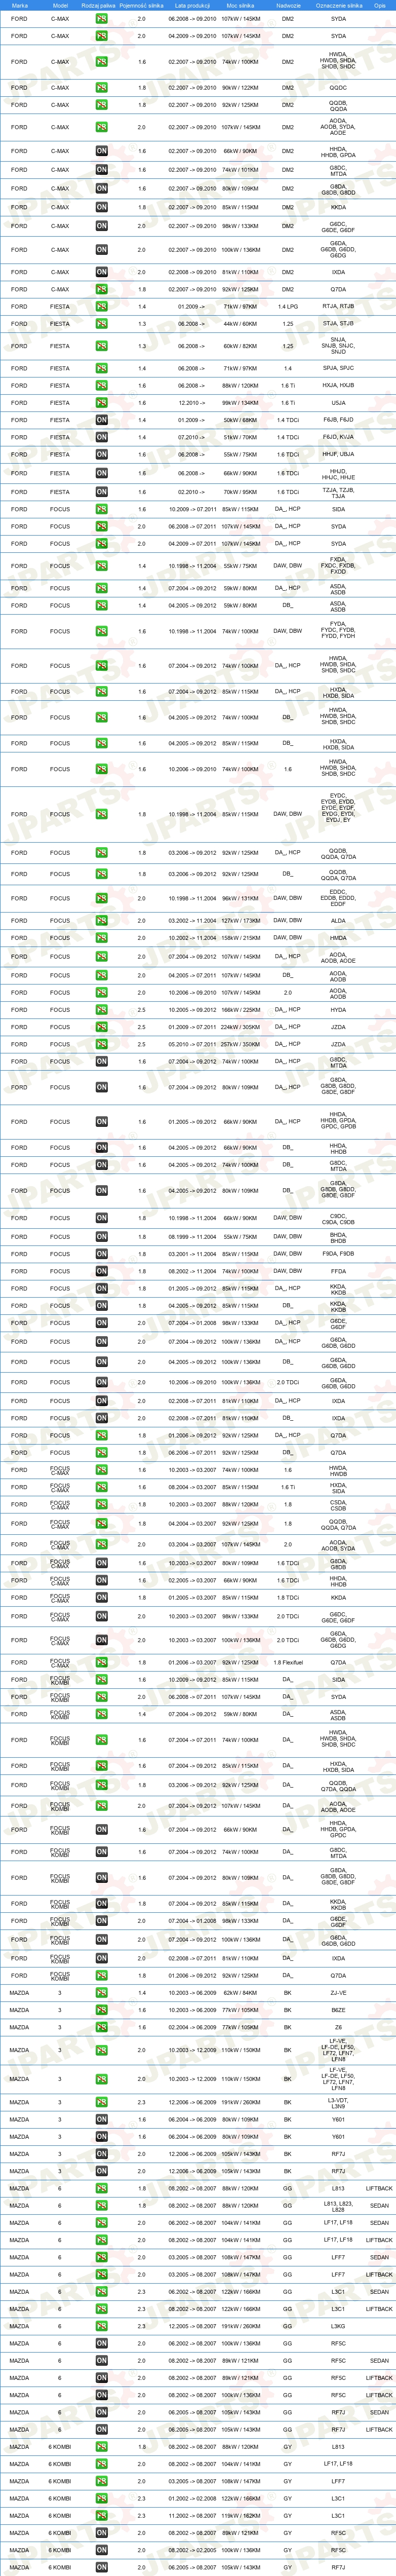
Task: Select the 'L3KG' engine code cell
Action: coord(338,2326)
